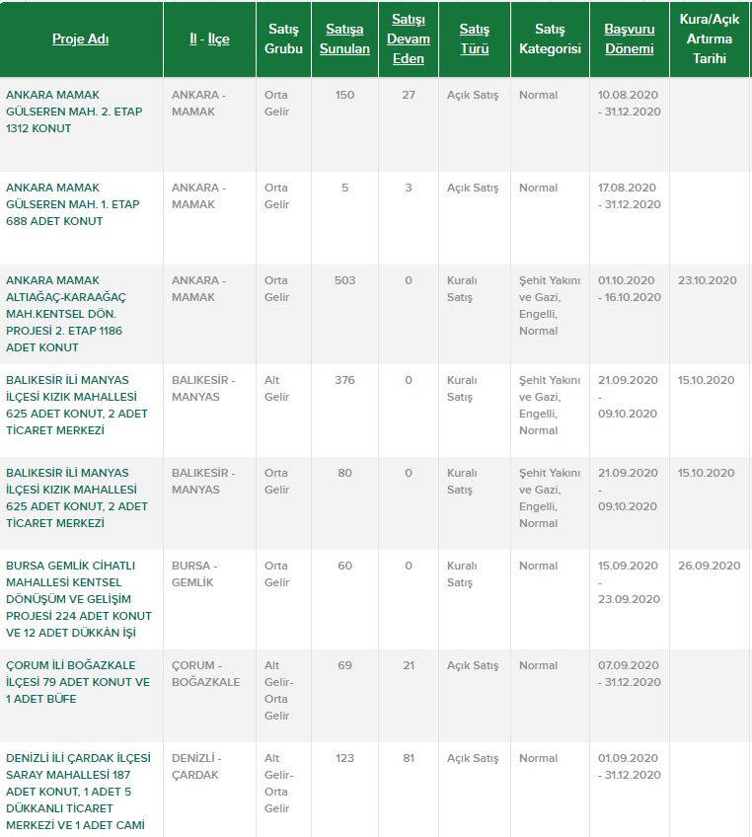Select the DENİZLİ - ÇARDAK location cell
The image size is (752, 837).
196,767
